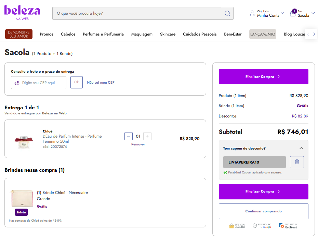Screen dimensions: 318x239
Task: Click the Site 100% Seguro badge
Action: tap(237, 226)
